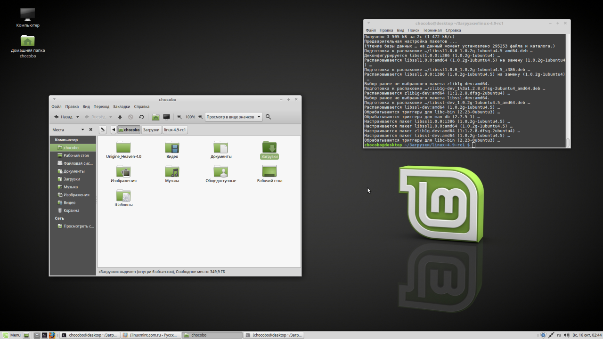603x339 pixels.
Task: Click the Загрузки path bar button
Action: [151, 129]
